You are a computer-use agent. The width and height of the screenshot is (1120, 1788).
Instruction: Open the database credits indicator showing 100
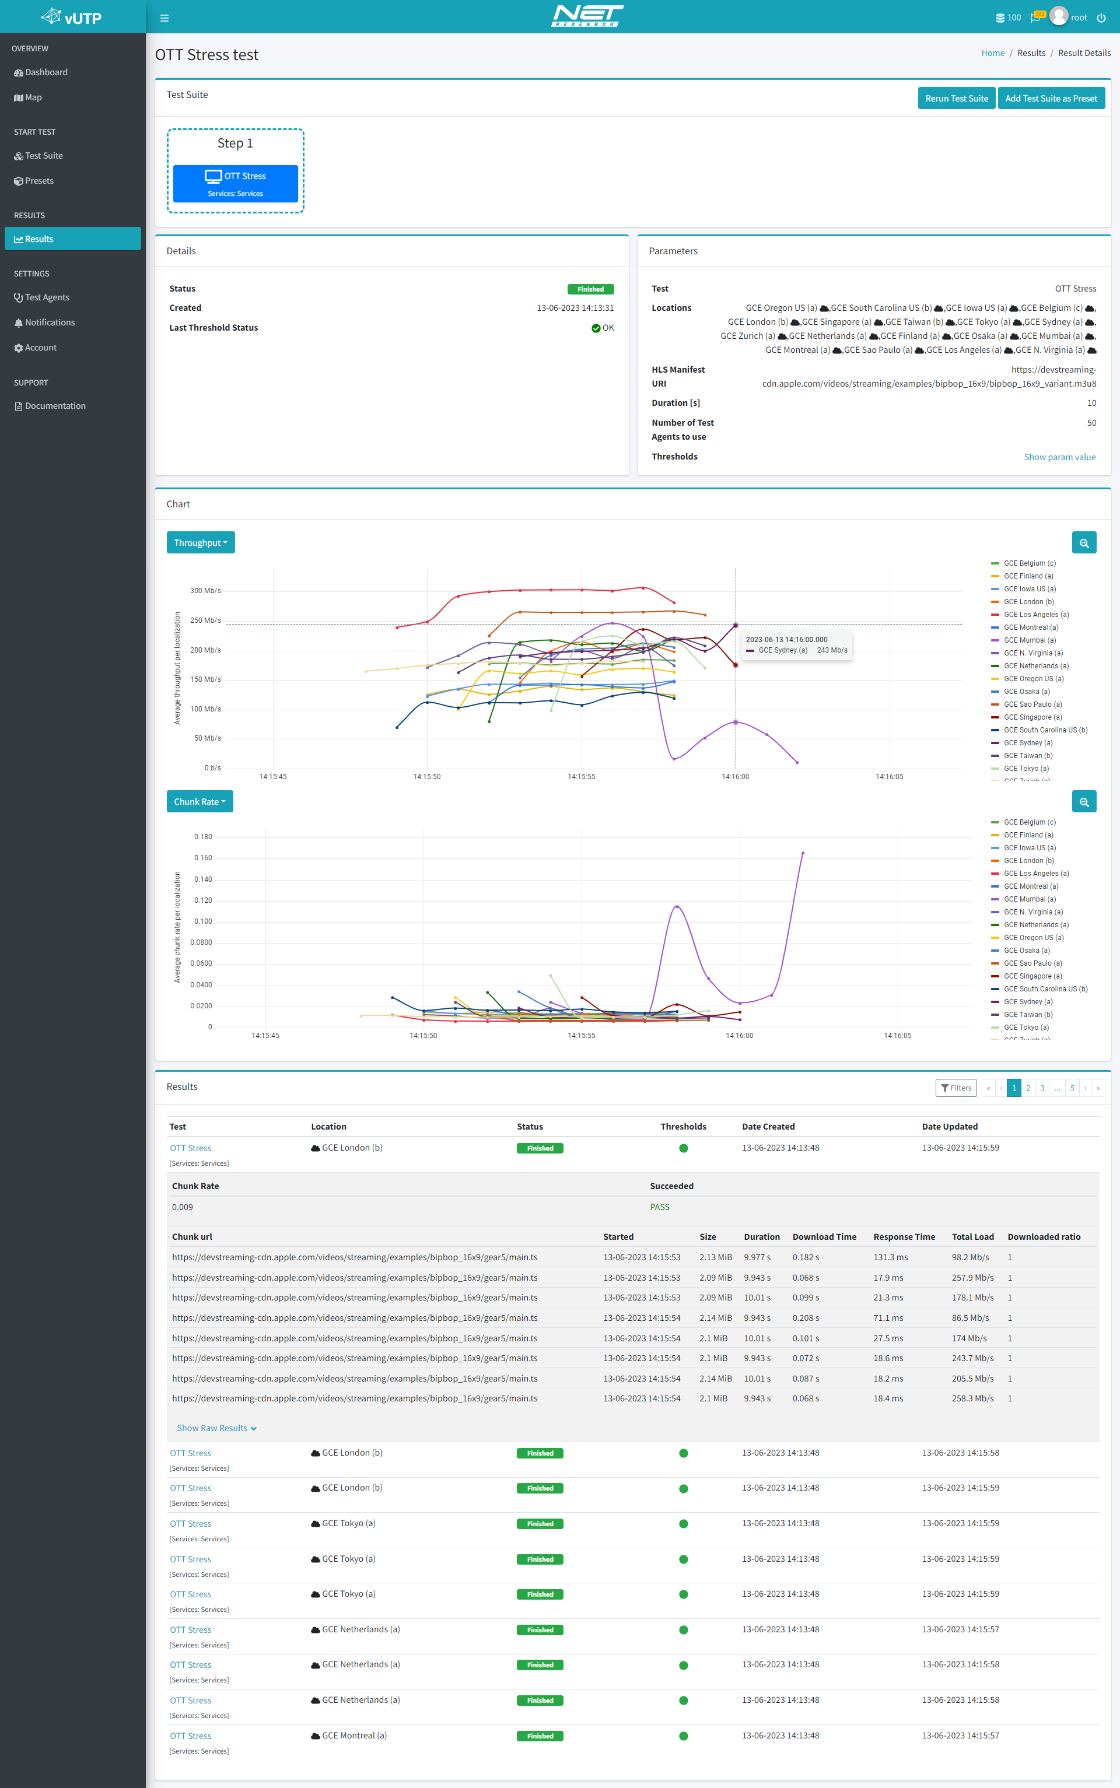(1008, 17)
